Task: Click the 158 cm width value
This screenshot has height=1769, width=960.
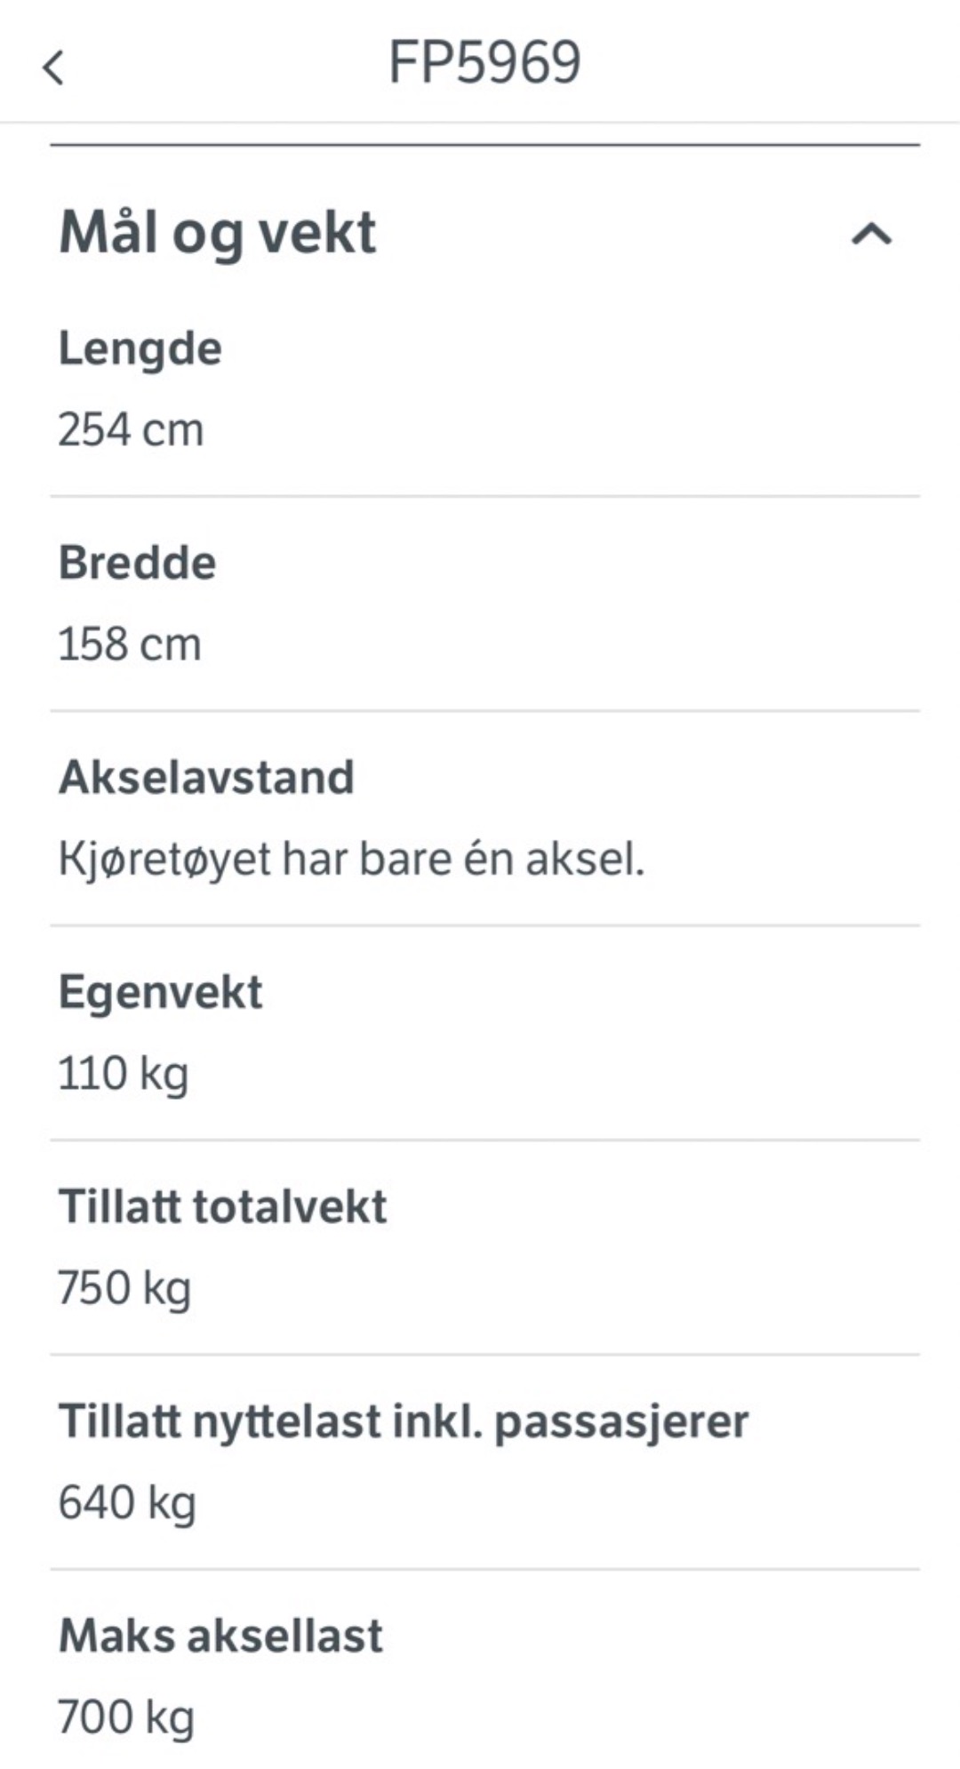Action: tap(130, 644)
